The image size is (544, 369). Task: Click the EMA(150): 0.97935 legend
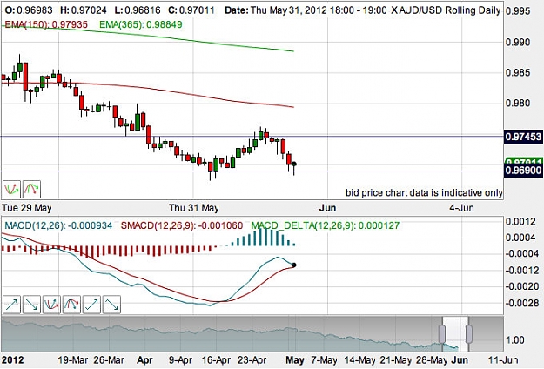pyautogui.click(x=46, y=24)
